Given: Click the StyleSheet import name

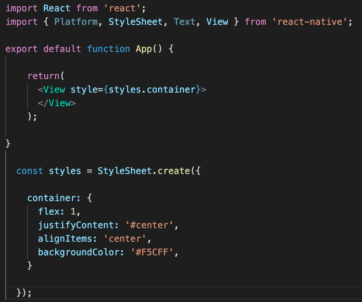Looking at the screenshot, I should coord(135,21).
